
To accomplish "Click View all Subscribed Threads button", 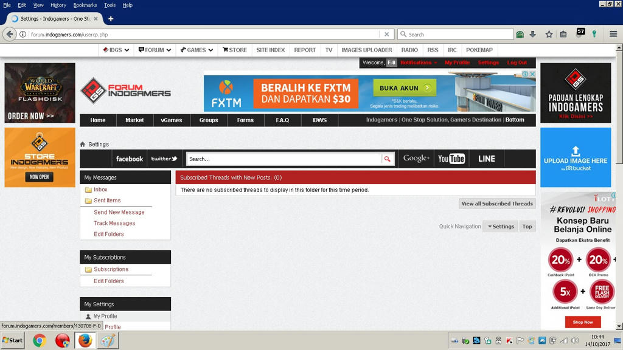I will pyautogui.click(x=497, y=204).
